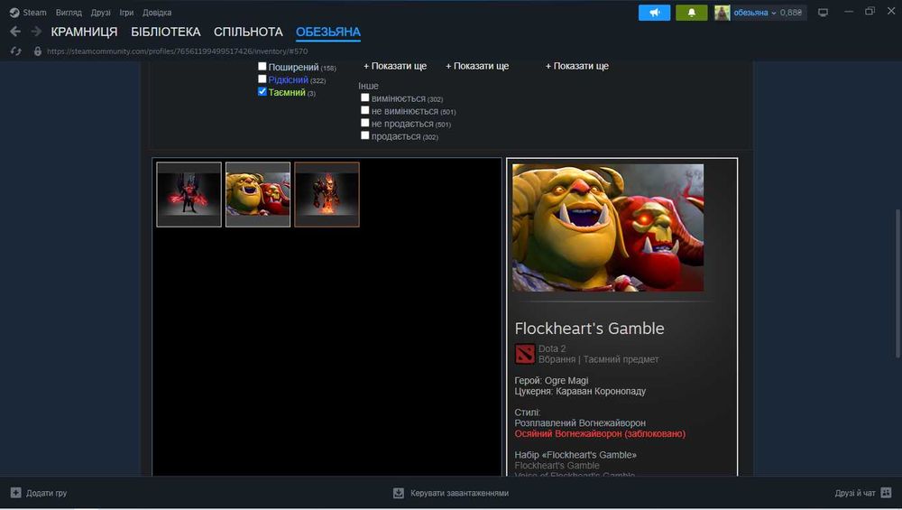This screenshot has height=510, width=902.
Task: Go to БІБЛІОТЕКА tab
Action: pos(166,32)
